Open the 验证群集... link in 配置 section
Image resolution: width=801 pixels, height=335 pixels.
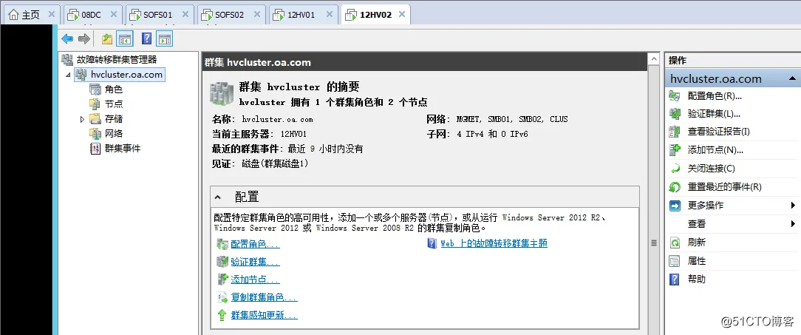click(x=256, y=263)
